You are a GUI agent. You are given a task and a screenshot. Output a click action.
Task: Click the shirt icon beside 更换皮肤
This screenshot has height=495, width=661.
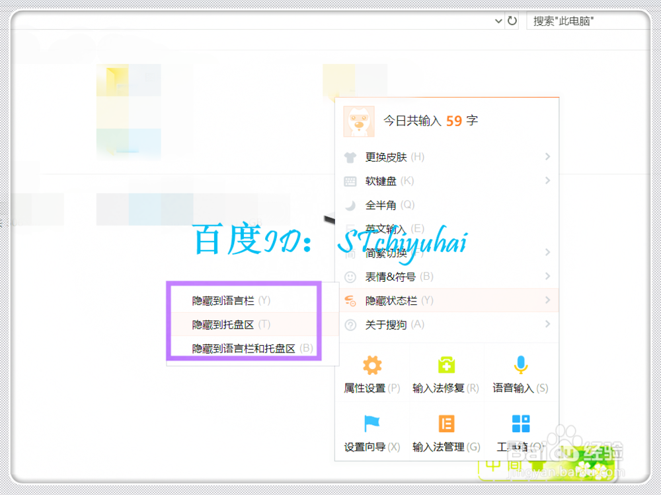[x=350, y=158]
